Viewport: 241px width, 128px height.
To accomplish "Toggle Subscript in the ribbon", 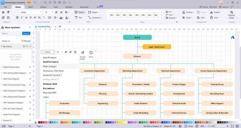I will [39, 18].
